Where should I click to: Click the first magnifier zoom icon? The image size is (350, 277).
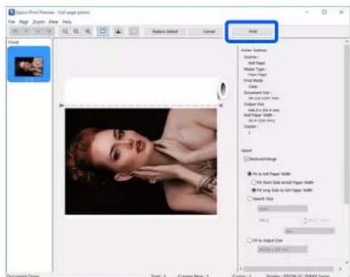pyautogui.click(x=65, y=32)
